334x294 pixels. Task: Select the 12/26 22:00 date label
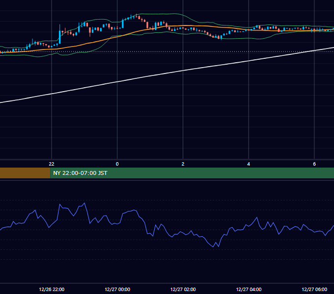coord(52,289)
